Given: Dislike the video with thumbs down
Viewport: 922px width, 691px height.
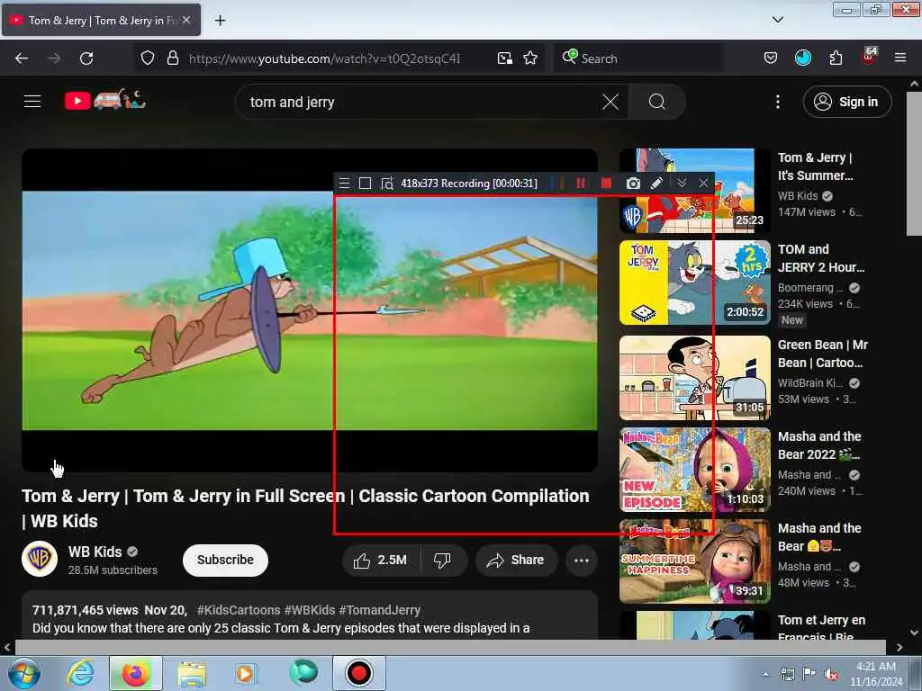Looking at the screenshot, I should (x=442, y=560).
